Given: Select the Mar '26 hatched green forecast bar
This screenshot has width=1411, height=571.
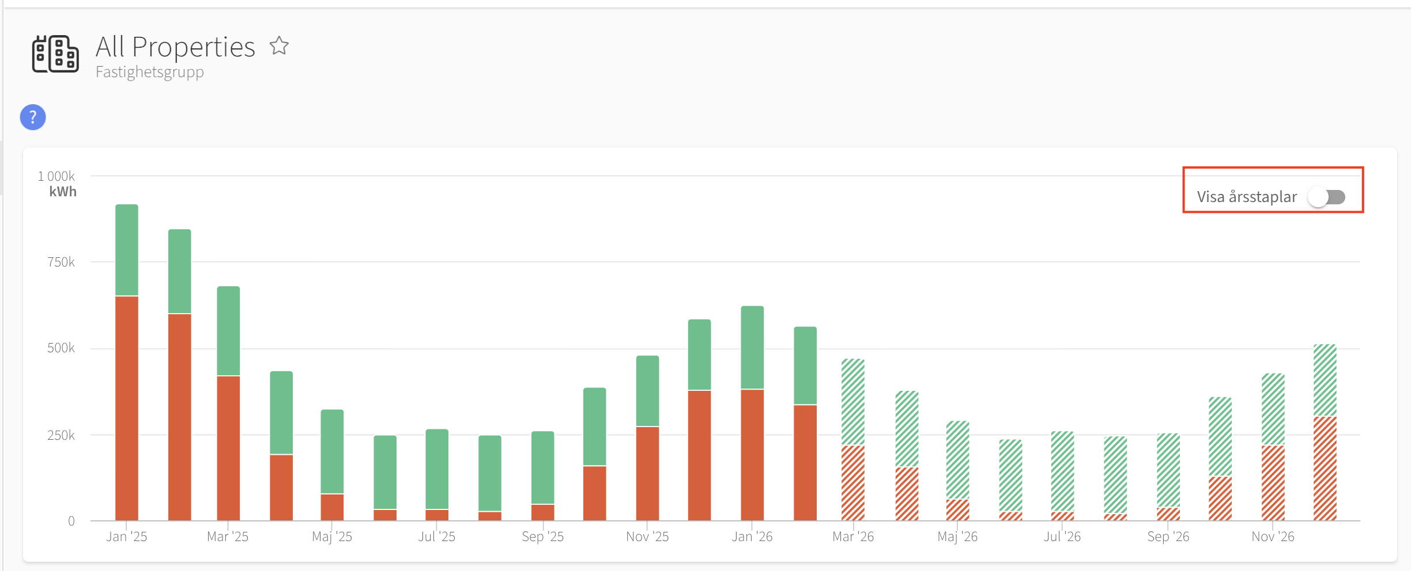Looking at the screenshot, I should pyautogui.click(x=853, y=402).
